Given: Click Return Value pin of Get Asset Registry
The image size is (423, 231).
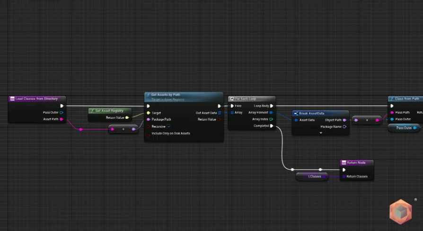Looking at the screenshot, I should click(127, 117).
